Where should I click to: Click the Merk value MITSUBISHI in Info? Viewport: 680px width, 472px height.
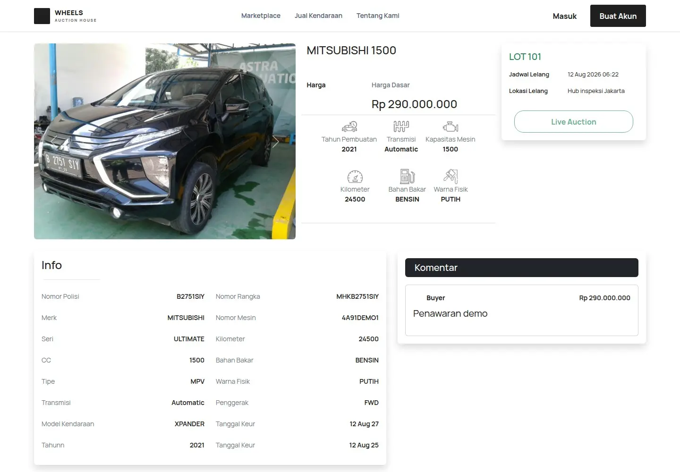pyautogui.click(x=186, y=318)
